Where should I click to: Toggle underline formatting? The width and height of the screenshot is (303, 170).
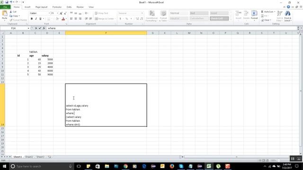pyautogui.click(x=40, y=19)
